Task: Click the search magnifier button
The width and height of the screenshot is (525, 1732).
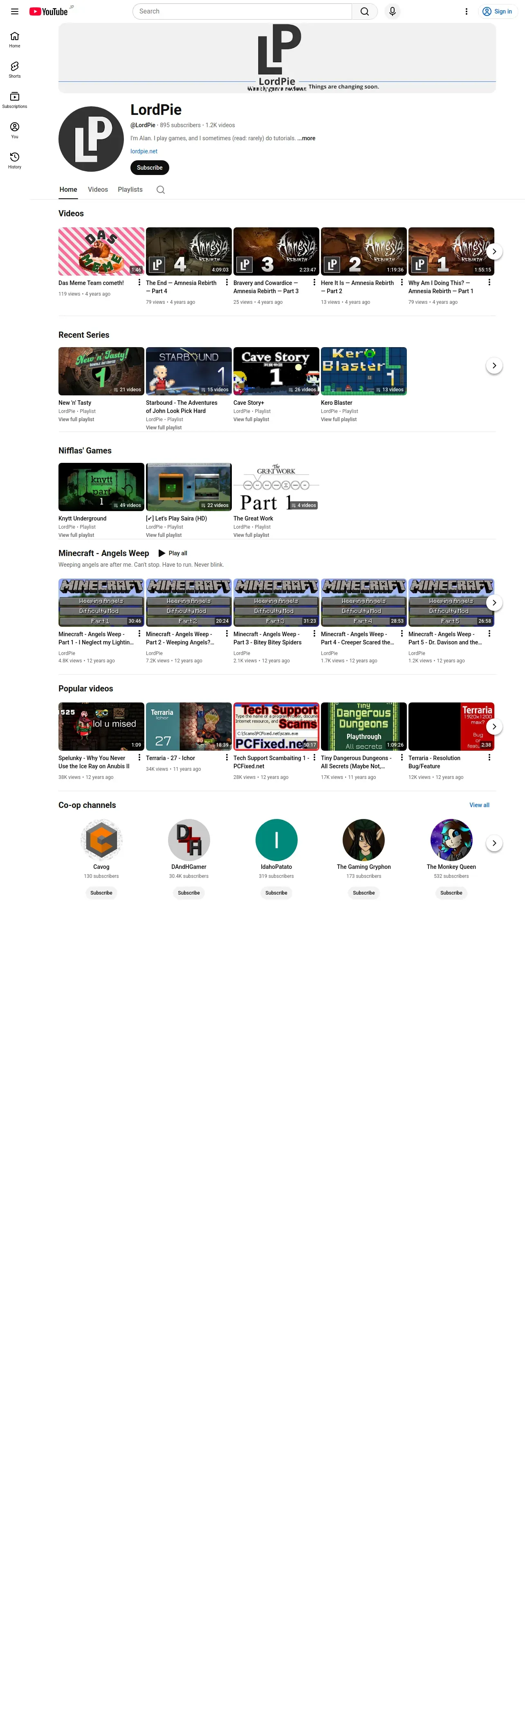Action: click(x=364, y=11)
